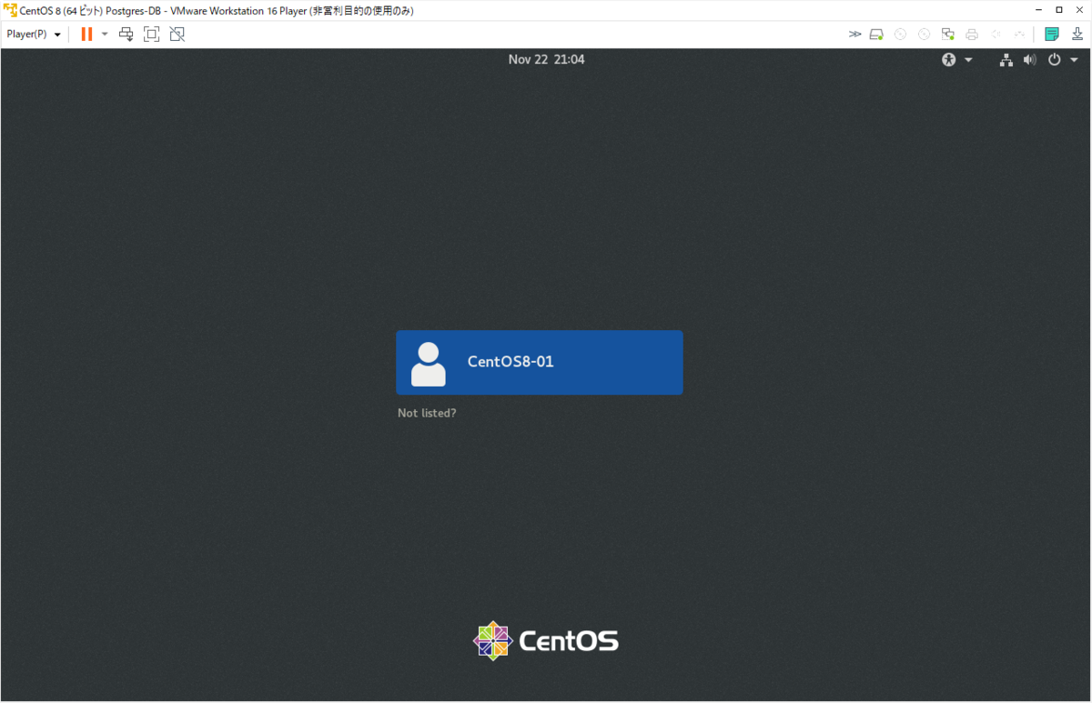1092x703 pixels.
Task: Toggle Unity mode icon
Action: pyautogui.click(x=177, y=35)
